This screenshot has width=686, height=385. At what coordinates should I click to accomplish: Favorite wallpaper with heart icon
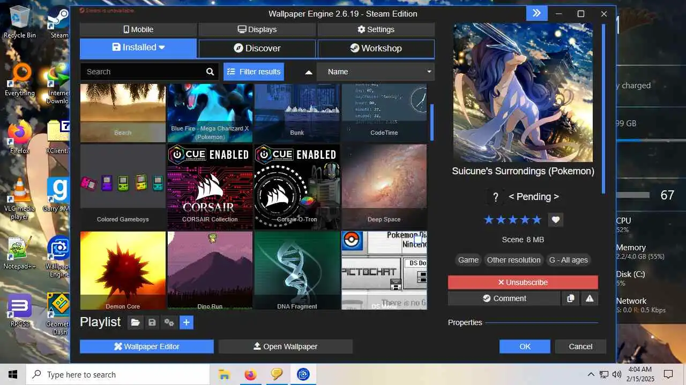pos(556,220)
